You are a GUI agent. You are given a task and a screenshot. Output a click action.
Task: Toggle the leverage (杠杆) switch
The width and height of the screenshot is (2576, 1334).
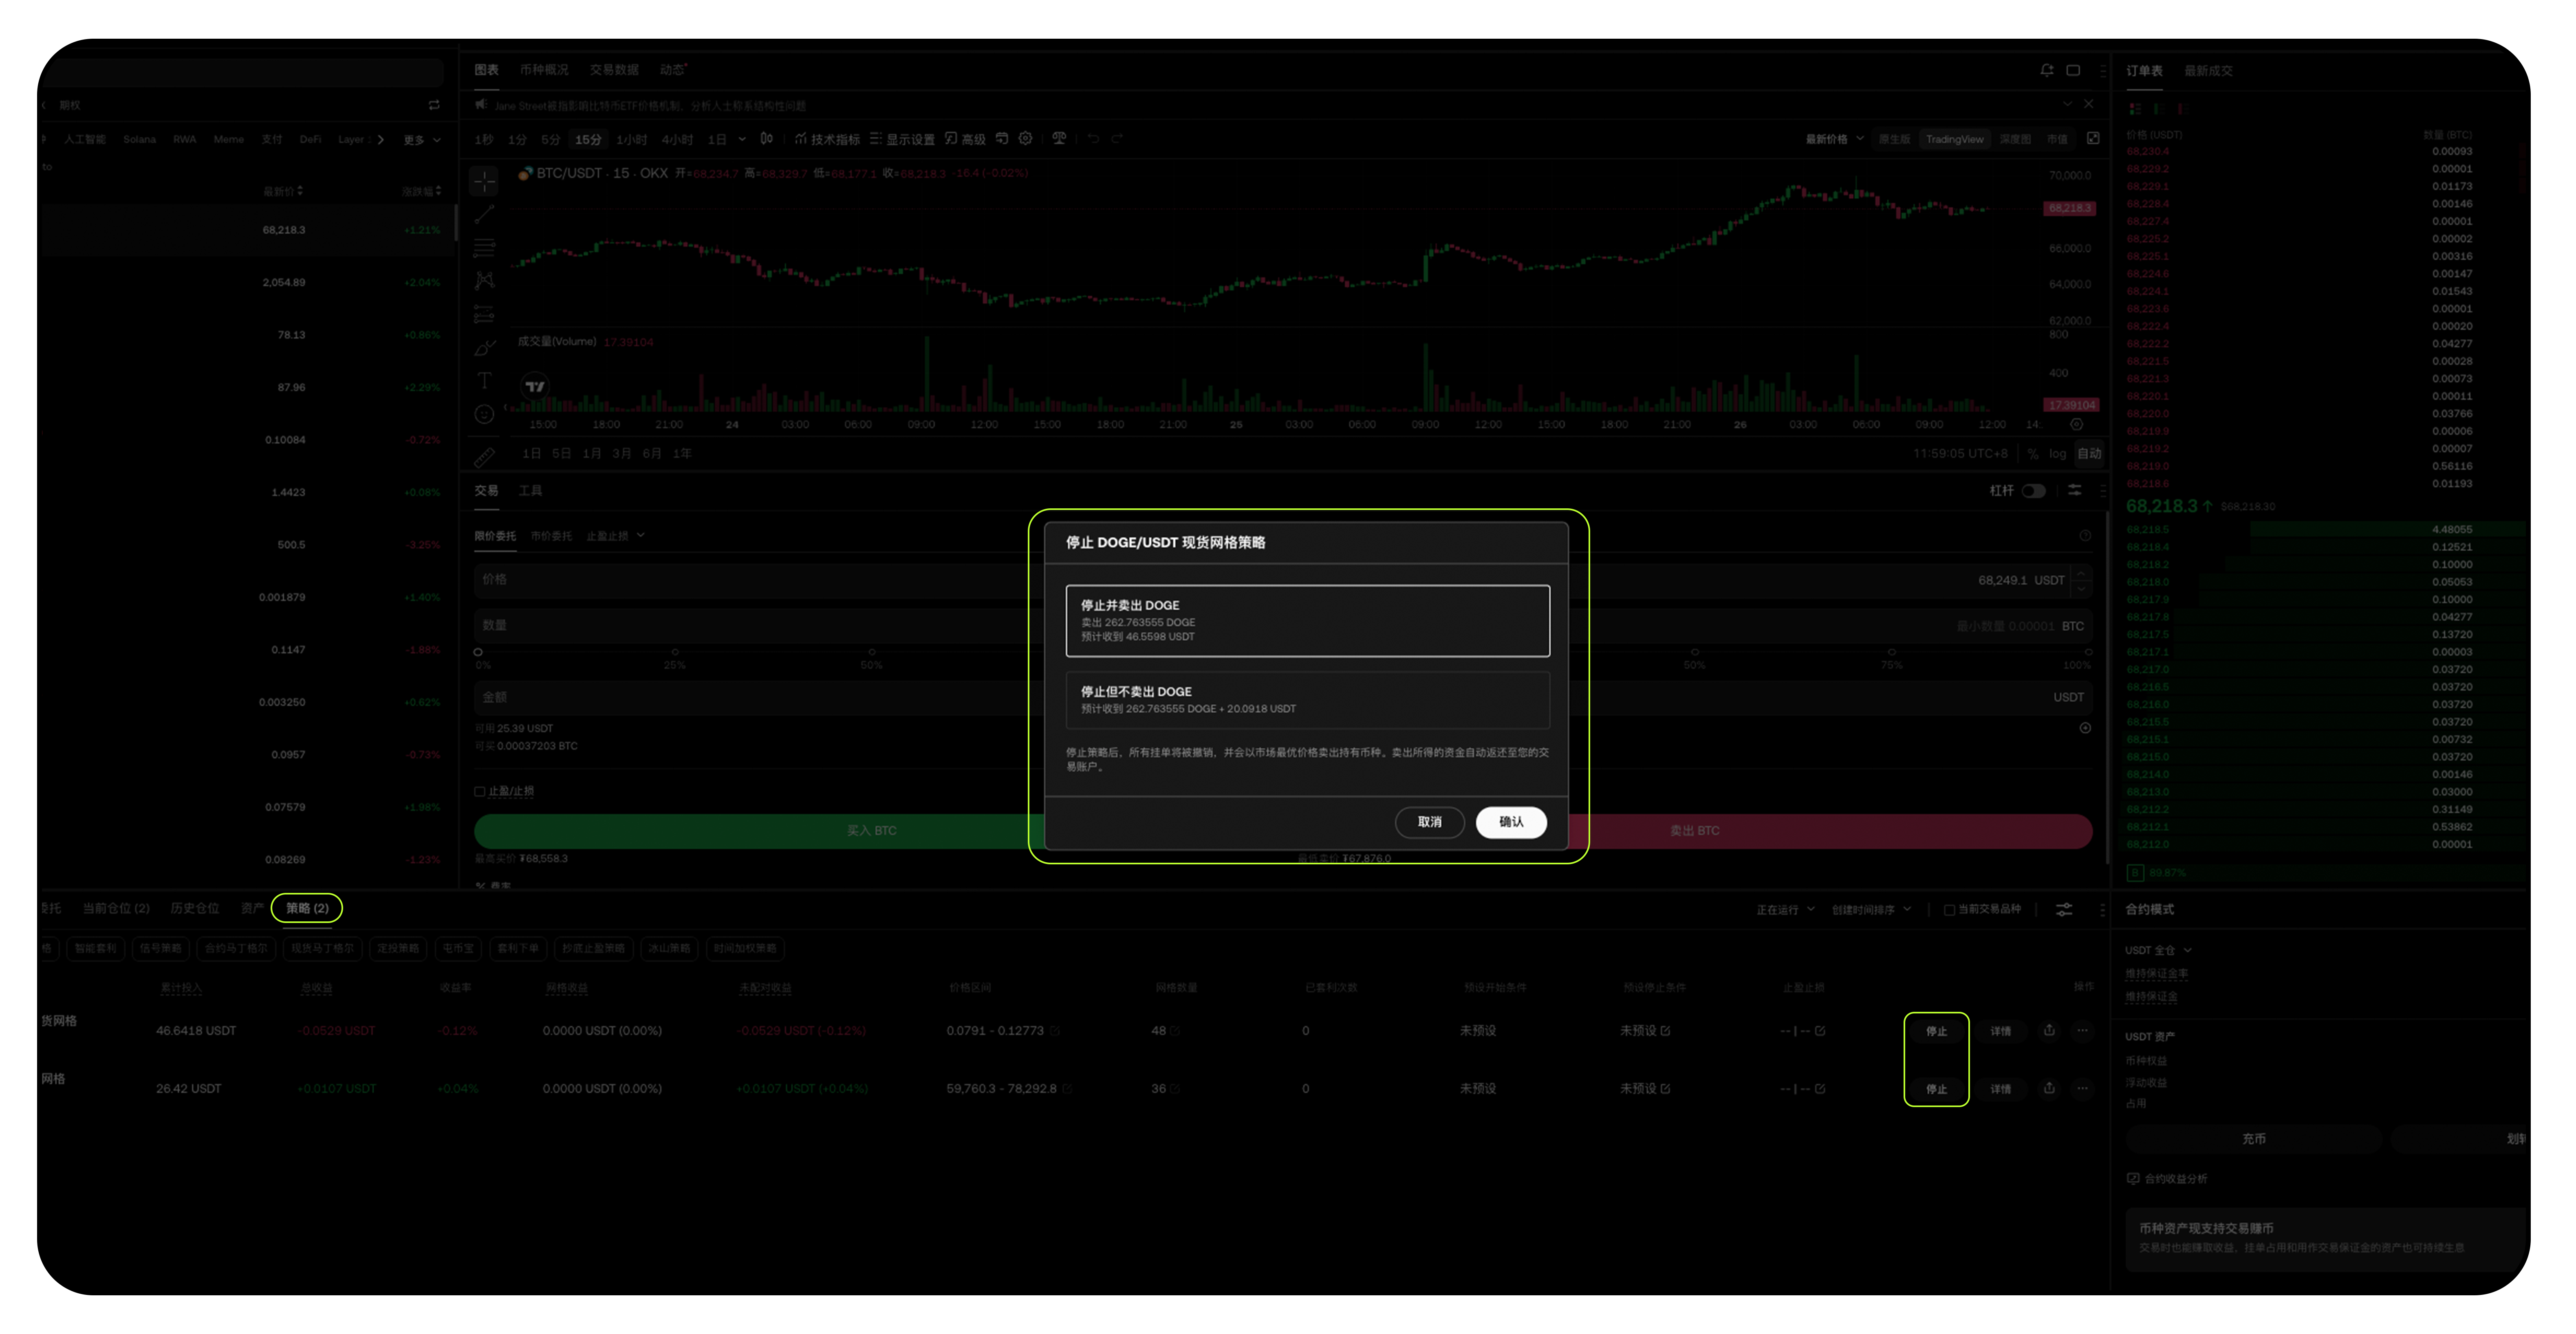(x=2033, y=491)
